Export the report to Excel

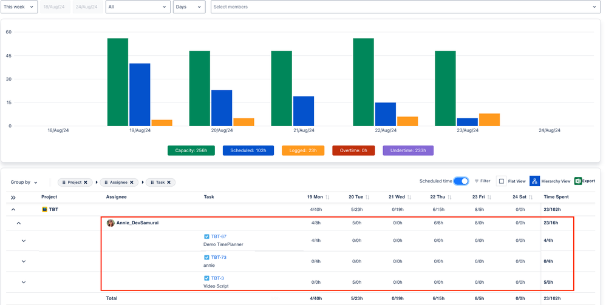(x=578, y=181)
